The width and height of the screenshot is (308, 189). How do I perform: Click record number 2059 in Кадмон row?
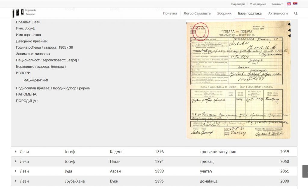click(x=284, y=152)
